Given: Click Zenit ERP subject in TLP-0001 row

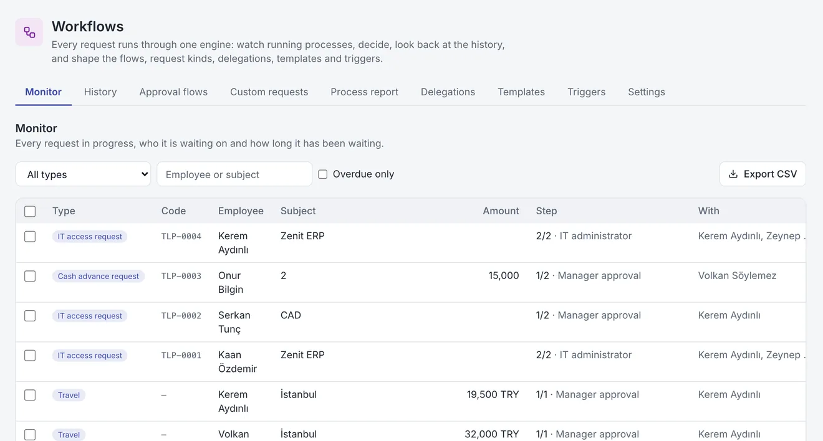Looking at the screenshot, I should 302,354.
